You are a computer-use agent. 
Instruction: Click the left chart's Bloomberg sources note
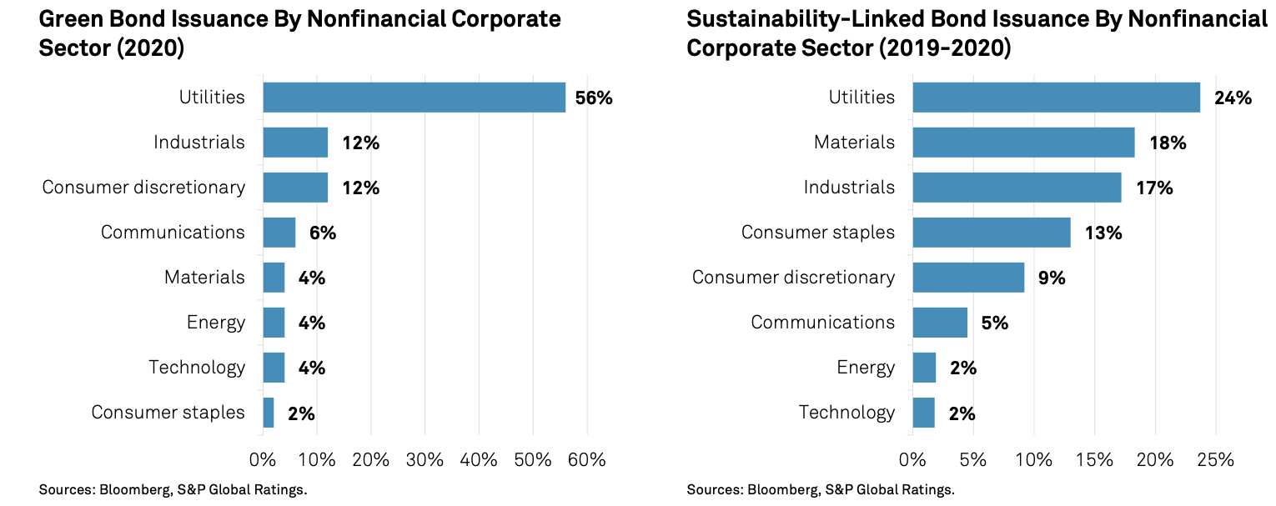[x=173, y=490]
